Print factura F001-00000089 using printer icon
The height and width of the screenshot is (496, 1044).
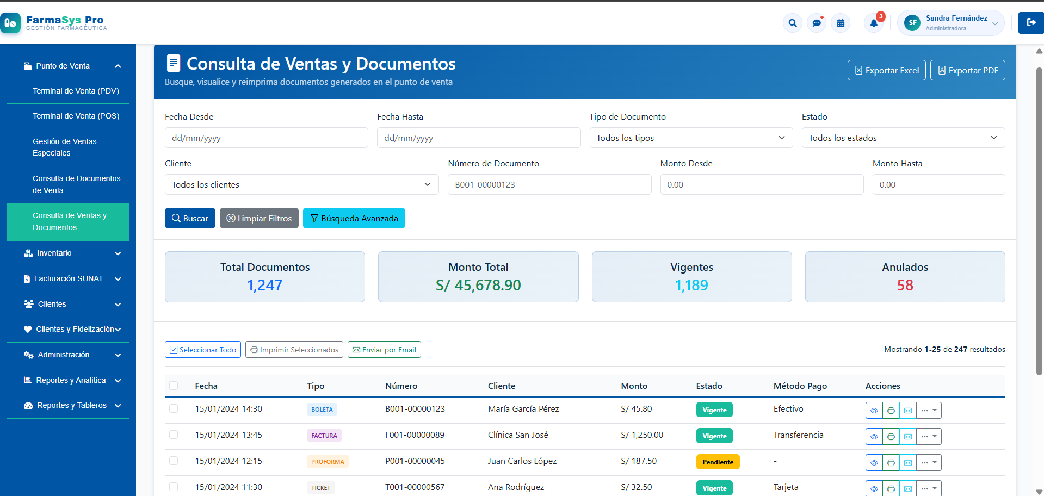coord(891,436)
